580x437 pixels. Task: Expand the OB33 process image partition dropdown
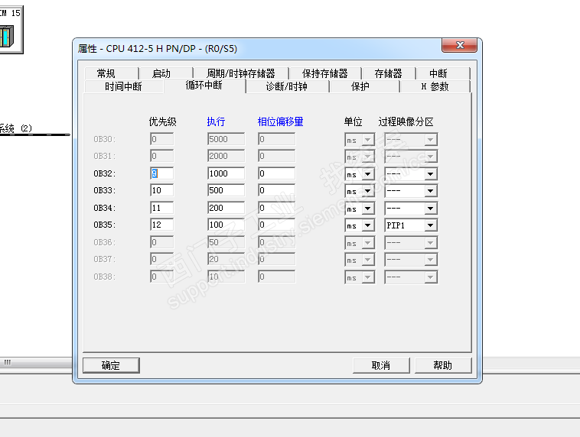coord(411,191)
